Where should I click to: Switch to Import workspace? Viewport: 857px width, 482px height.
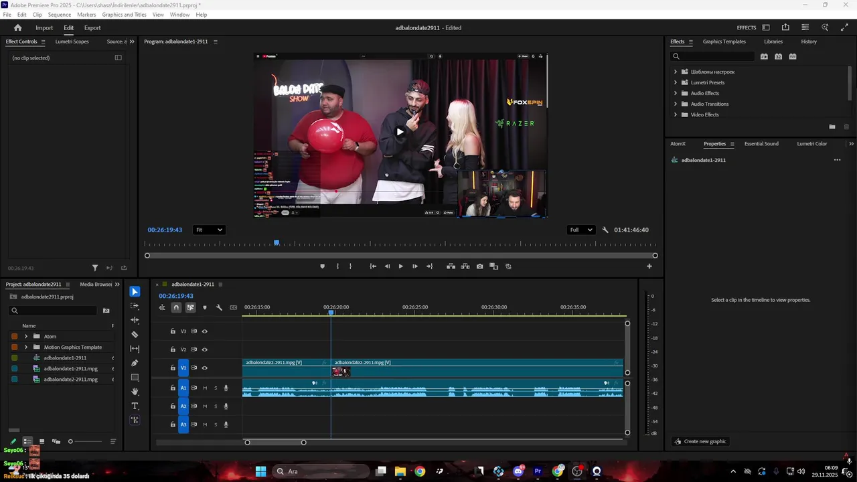[44, 28]
